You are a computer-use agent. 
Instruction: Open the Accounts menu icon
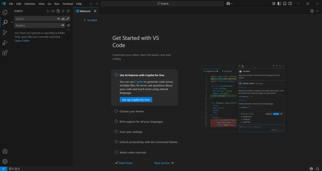(5, 152)
